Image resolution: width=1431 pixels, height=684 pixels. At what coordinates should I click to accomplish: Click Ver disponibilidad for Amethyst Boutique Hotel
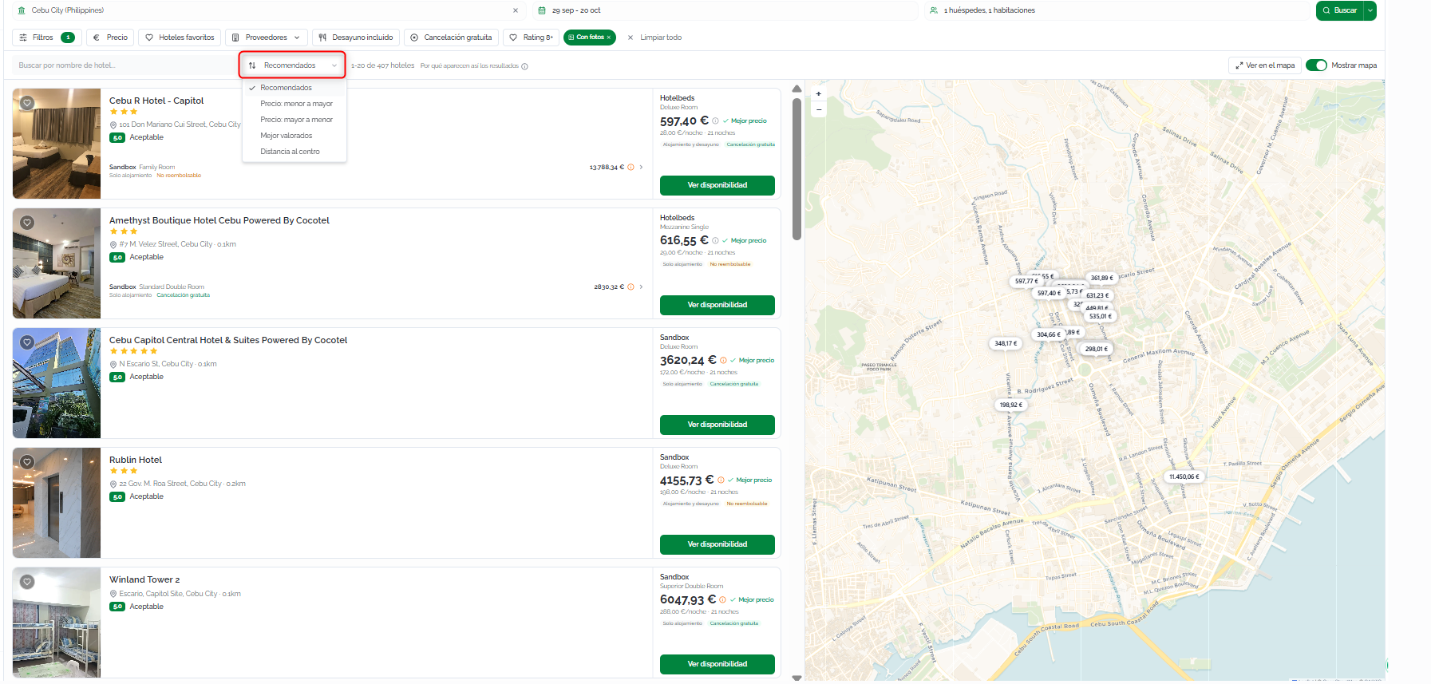click(717, 305)
